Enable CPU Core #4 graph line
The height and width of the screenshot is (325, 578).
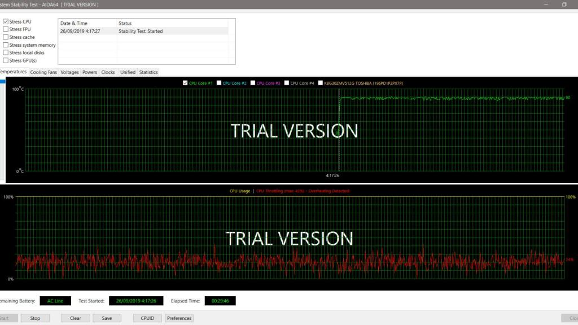pyautogui.click(x=287, y=83)
